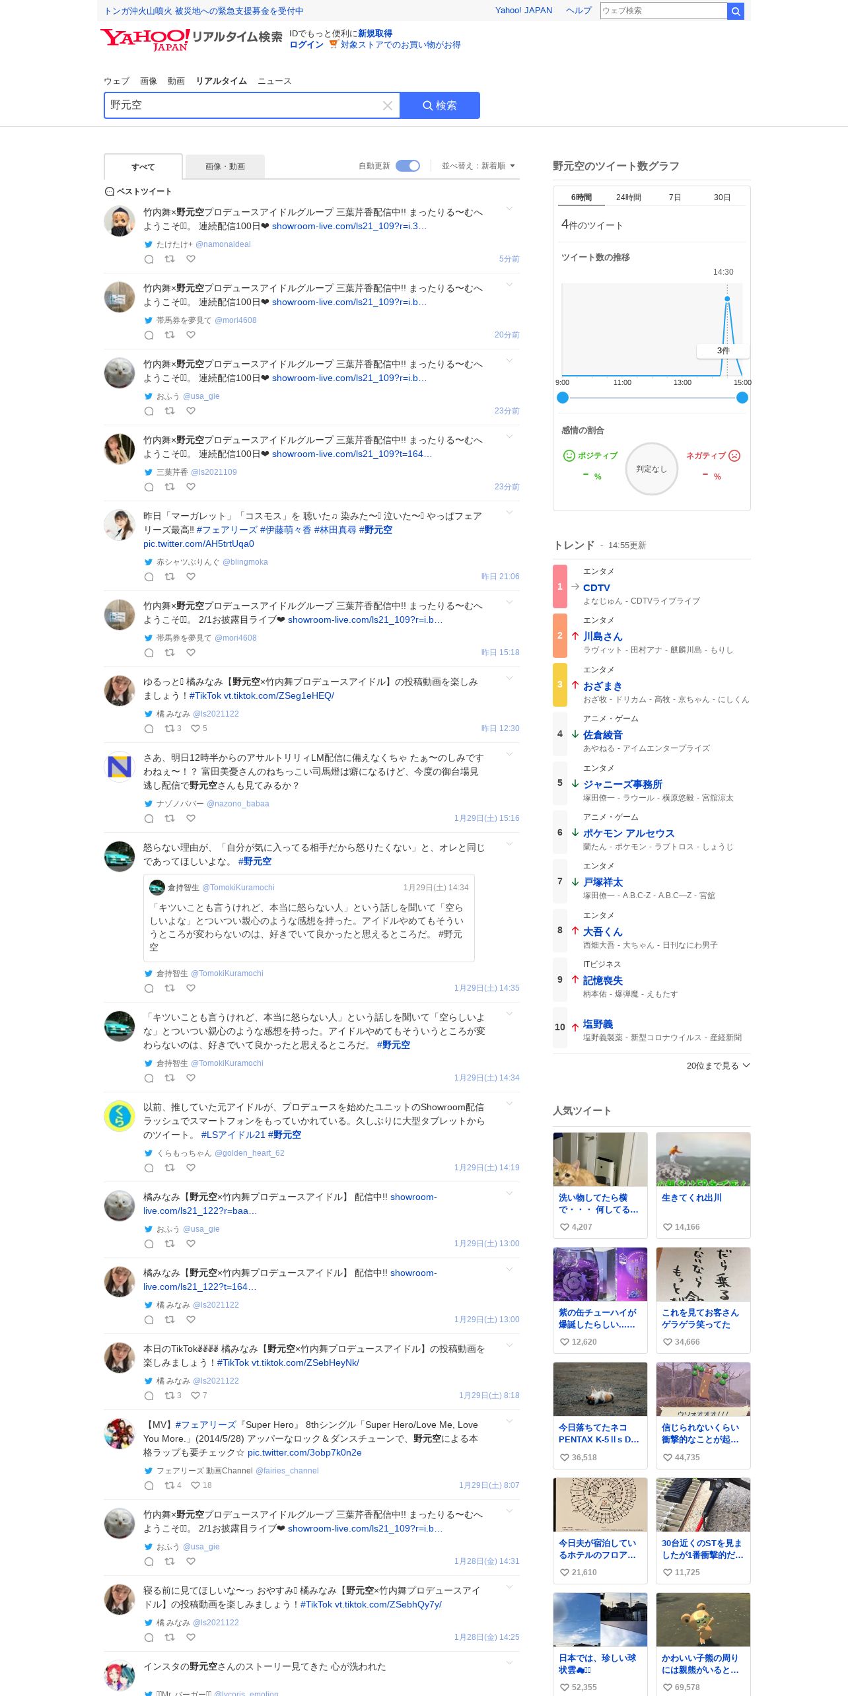This screenshot has height=1696, width=848.
Task: Select the 24時間 graph tab
Action: click(x=629, y=197)
